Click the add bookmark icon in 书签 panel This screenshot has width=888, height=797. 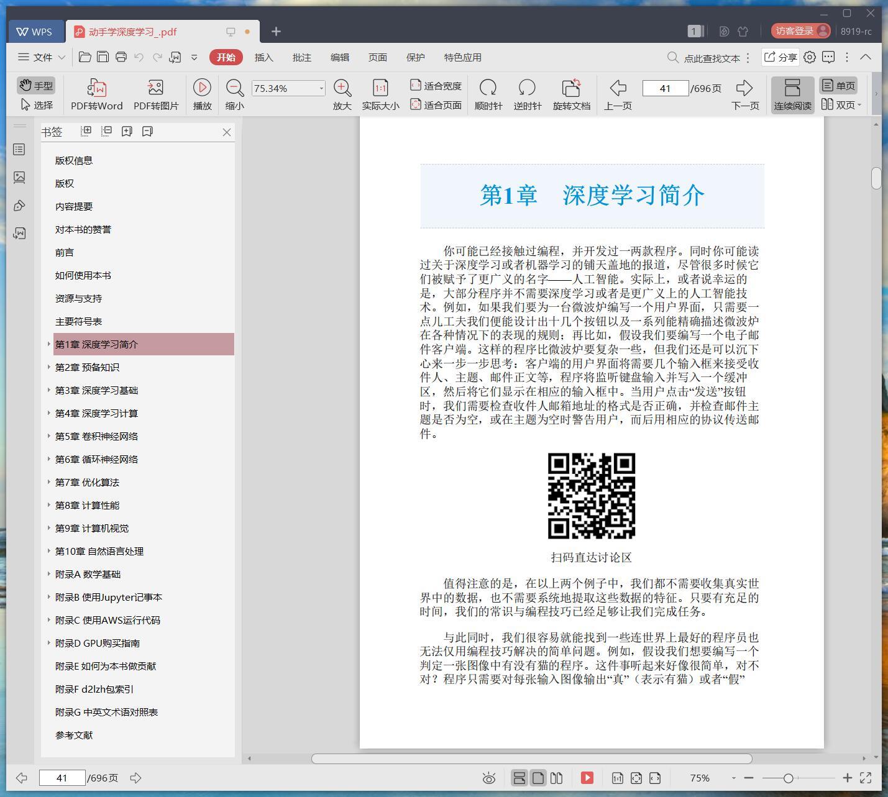127,131
